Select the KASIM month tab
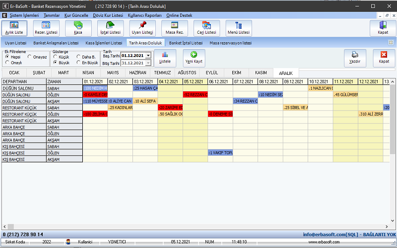 (261, 73)
